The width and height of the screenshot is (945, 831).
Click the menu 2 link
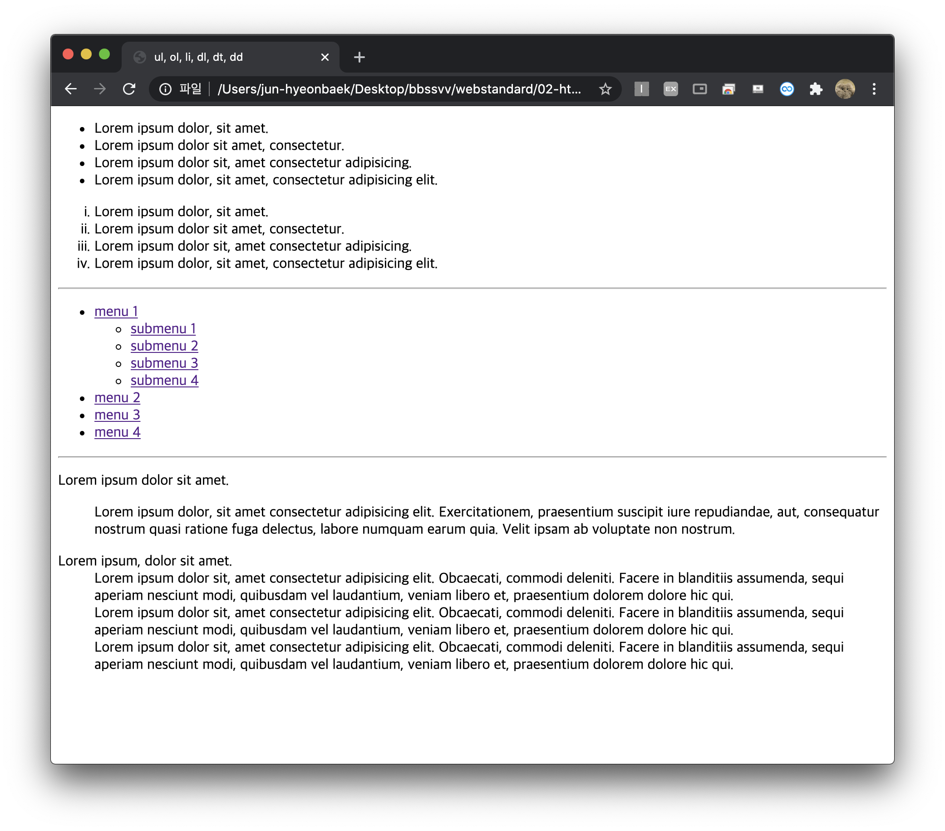click(x=118, y=397)
